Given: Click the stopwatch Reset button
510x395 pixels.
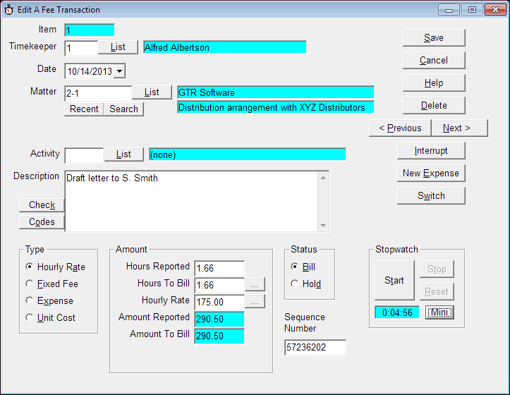Looking at the screenshot, I should pyautogui.click(x=437, y=291).
